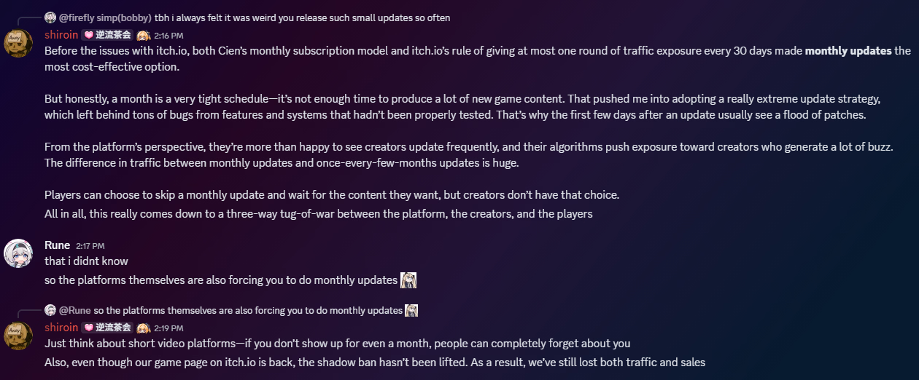Click the small Rune avatar in the reply preview

click(50, 310)
